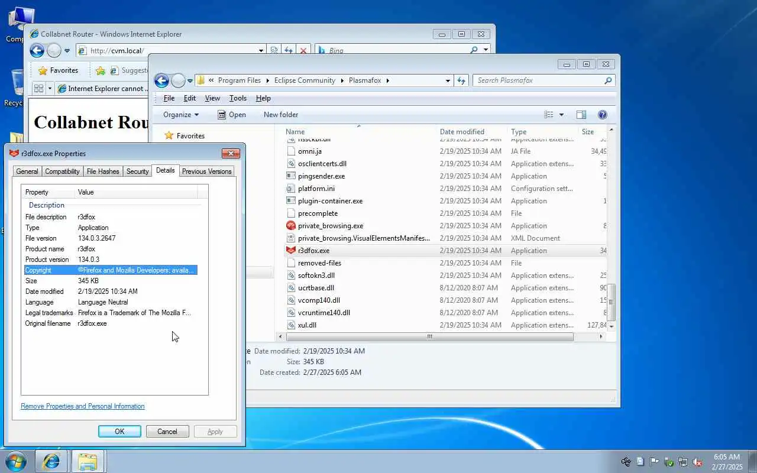Viewport: 757px width, 473px height.
Task: Click the search magnifier in Search Plasmafox box
Action: pos(608,80)
